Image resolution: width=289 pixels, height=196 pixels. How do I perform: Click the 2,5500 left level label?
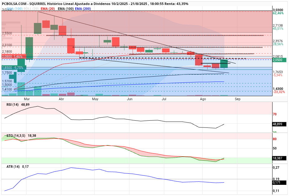(x=7, y=33)
